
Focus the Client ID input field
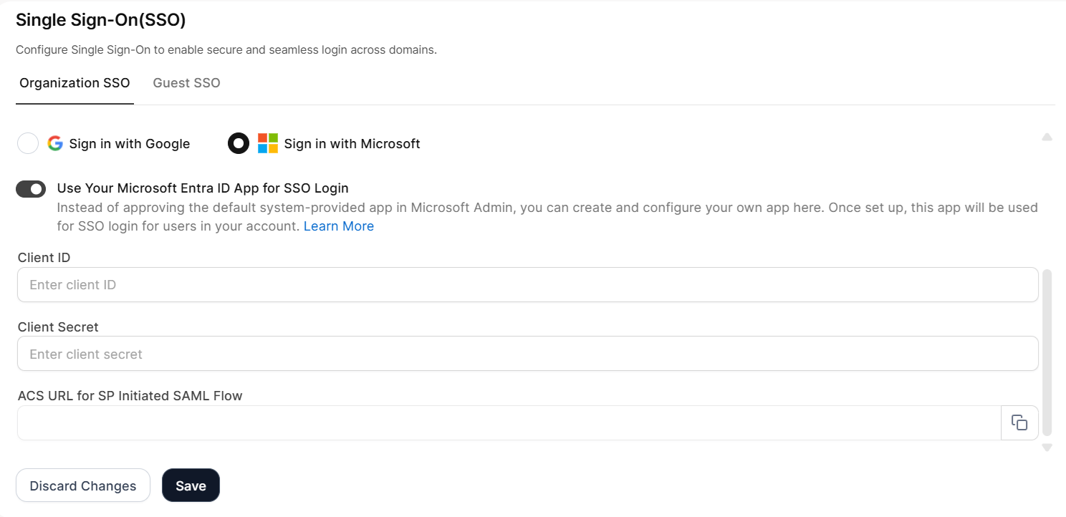[527, 285]
